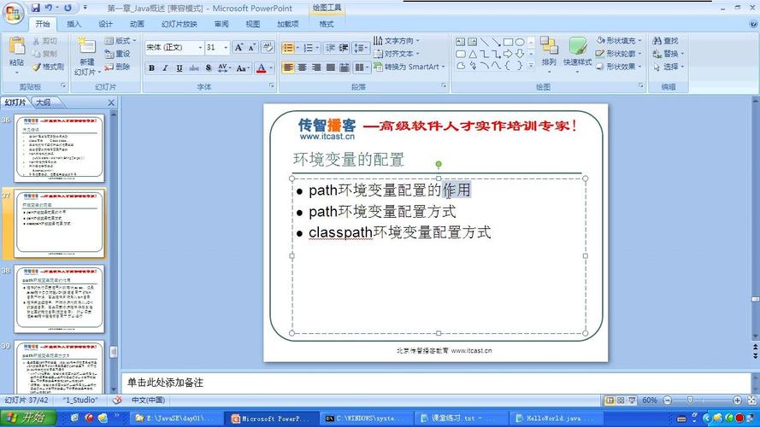Open the Animations (动画) ribbon tab
Image resolution: width=760 pixels, height=427 pixels.
click(x=137, y=24)
